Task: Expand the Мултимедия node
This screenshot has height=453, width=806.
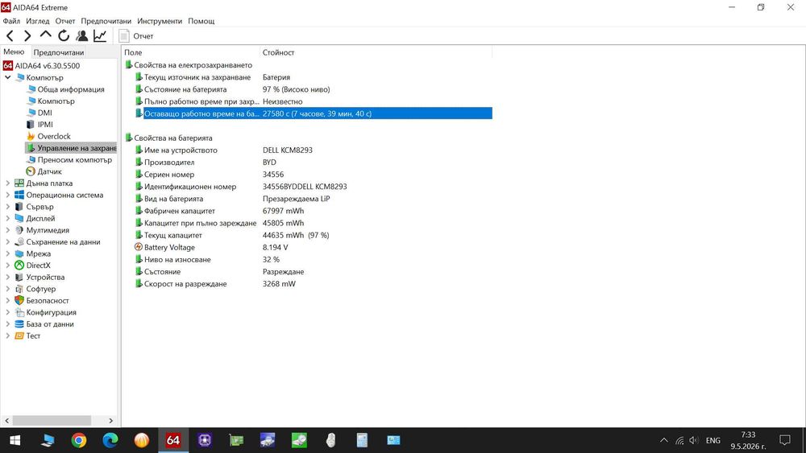Action: (x=8, y=230)
